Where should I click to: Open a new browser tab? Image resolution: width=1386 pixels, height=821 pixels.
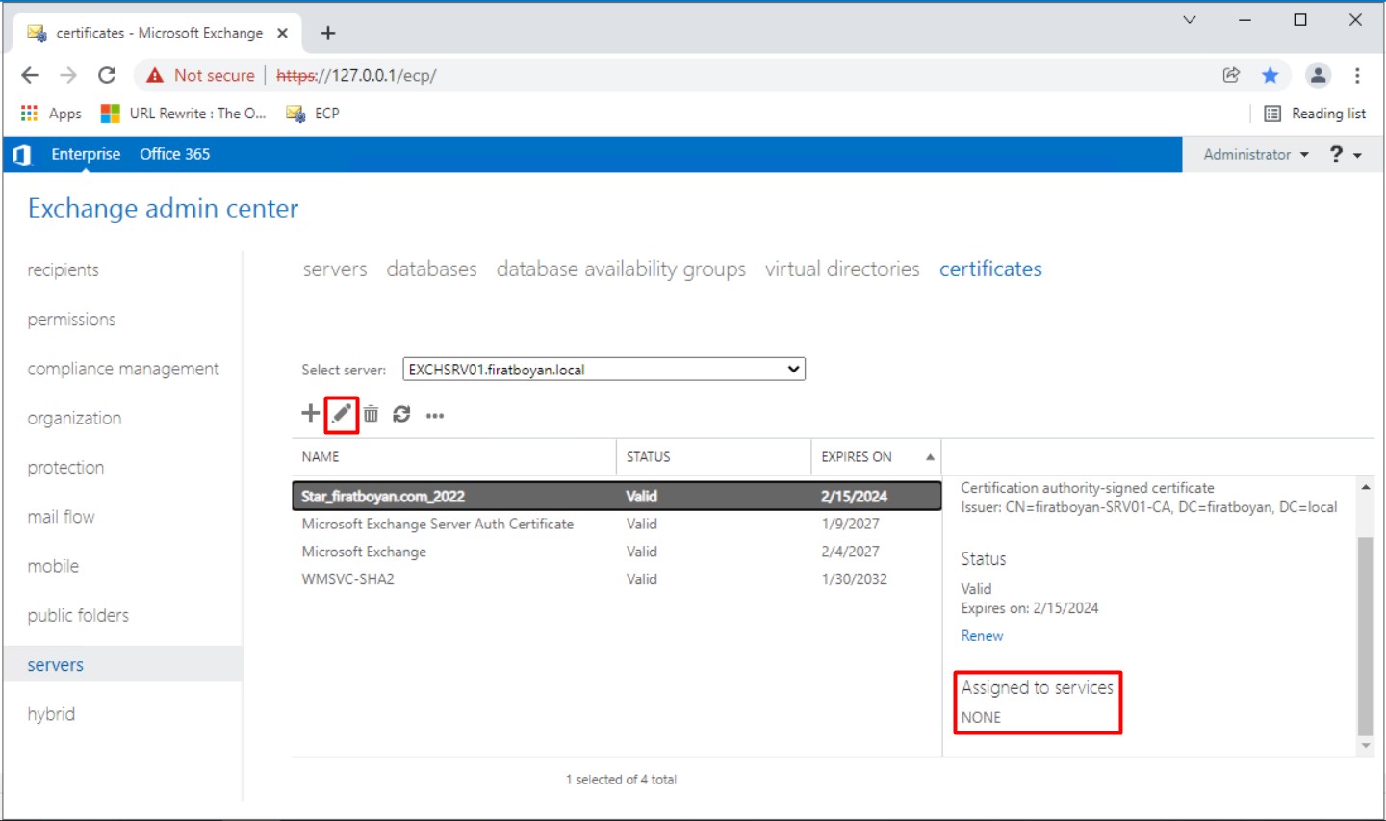point(328,33)
